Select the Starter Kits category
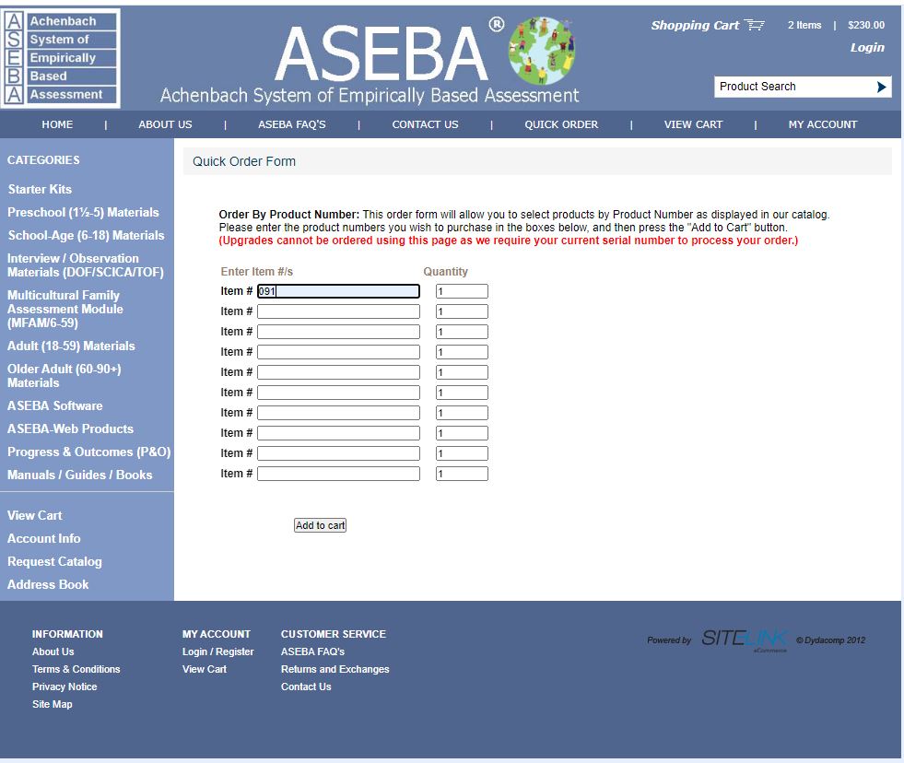The width and height of the screenshot is (904, 763). coord(40,189)
